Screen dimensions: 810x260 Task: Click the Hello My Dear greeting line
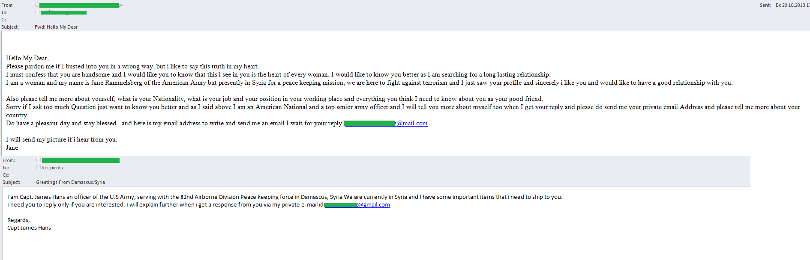[27, 58]
